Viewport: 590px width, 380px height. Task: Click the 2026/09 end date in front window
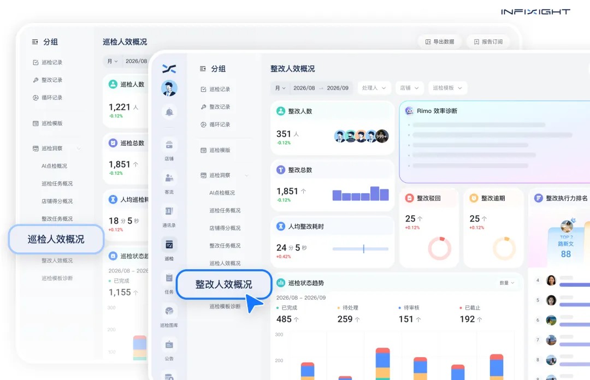pos(338,88)
